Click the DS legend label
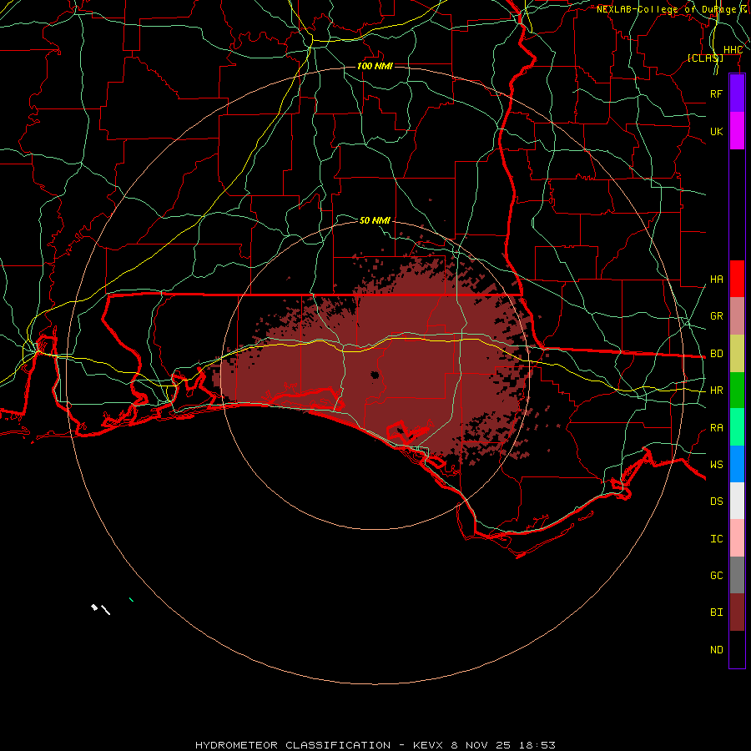The width and height of the screenshot is (751, 751). (x=717, y=502)
